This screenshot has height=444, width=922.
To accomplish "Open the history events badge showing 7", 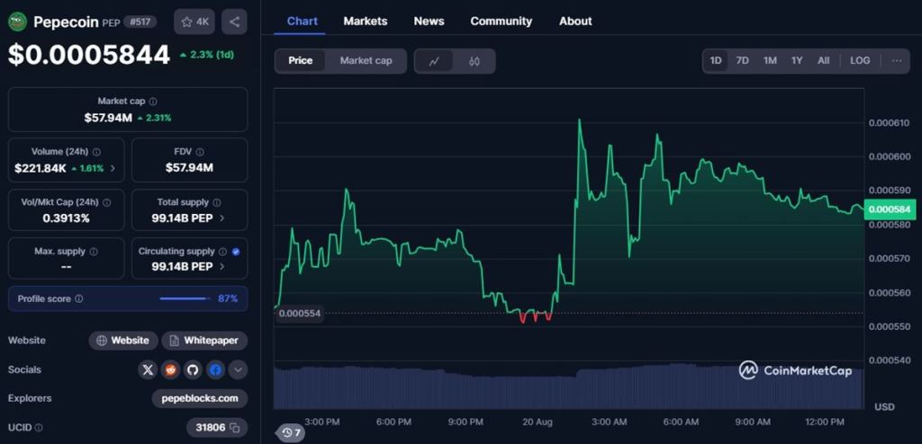I will [291, 433].
